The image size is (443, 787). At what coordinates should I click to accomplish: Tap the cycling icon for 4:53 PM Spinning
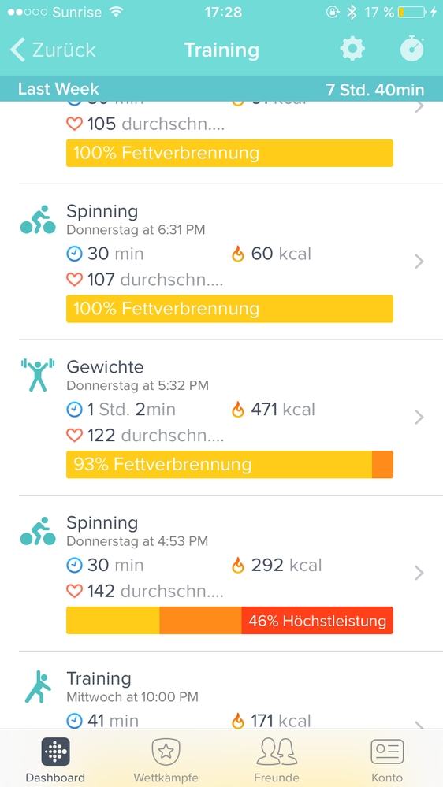(x=38, y=531)
